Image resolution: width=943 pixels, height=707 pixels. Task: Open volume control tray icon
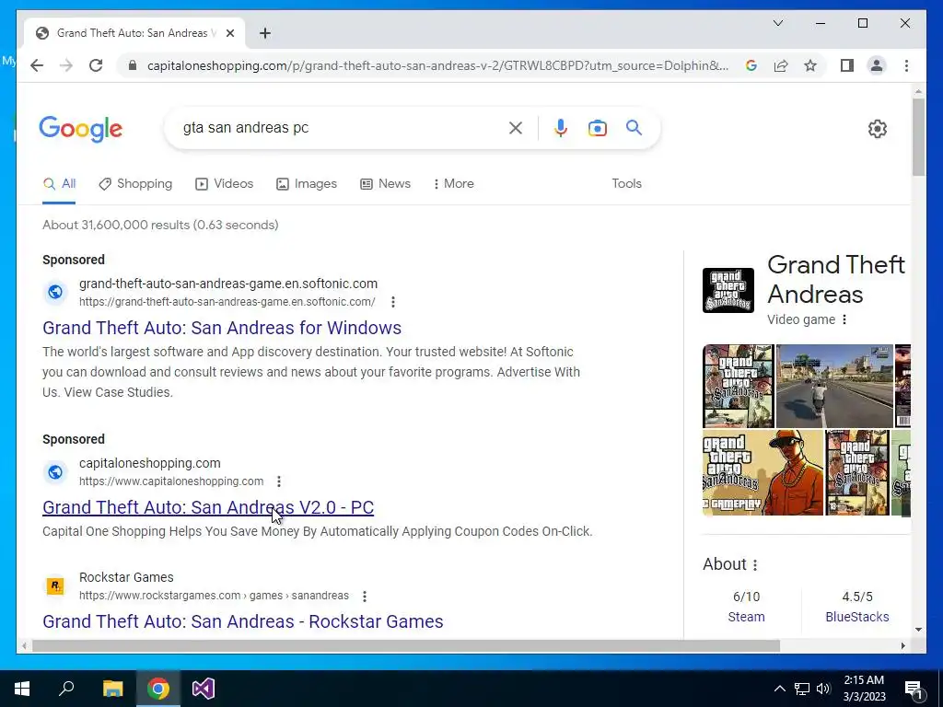(x=823, y=689)
